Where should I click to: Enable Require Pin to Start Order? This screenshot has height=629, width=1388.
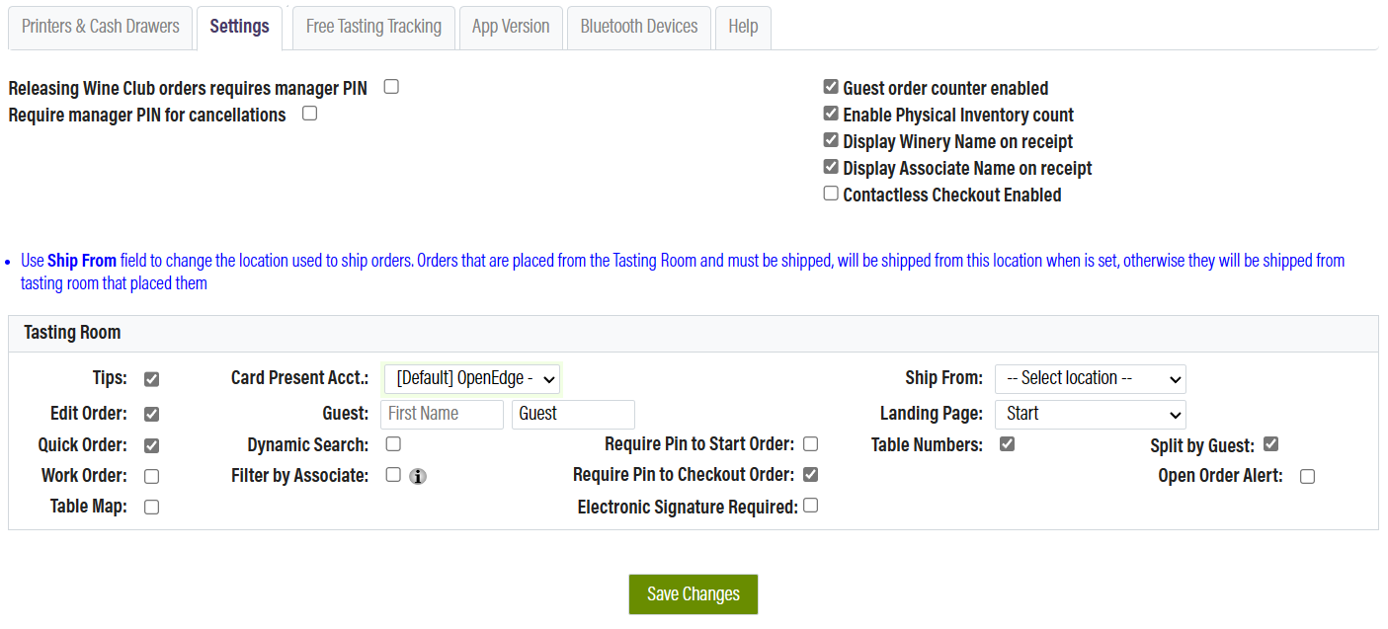point(810,443)
